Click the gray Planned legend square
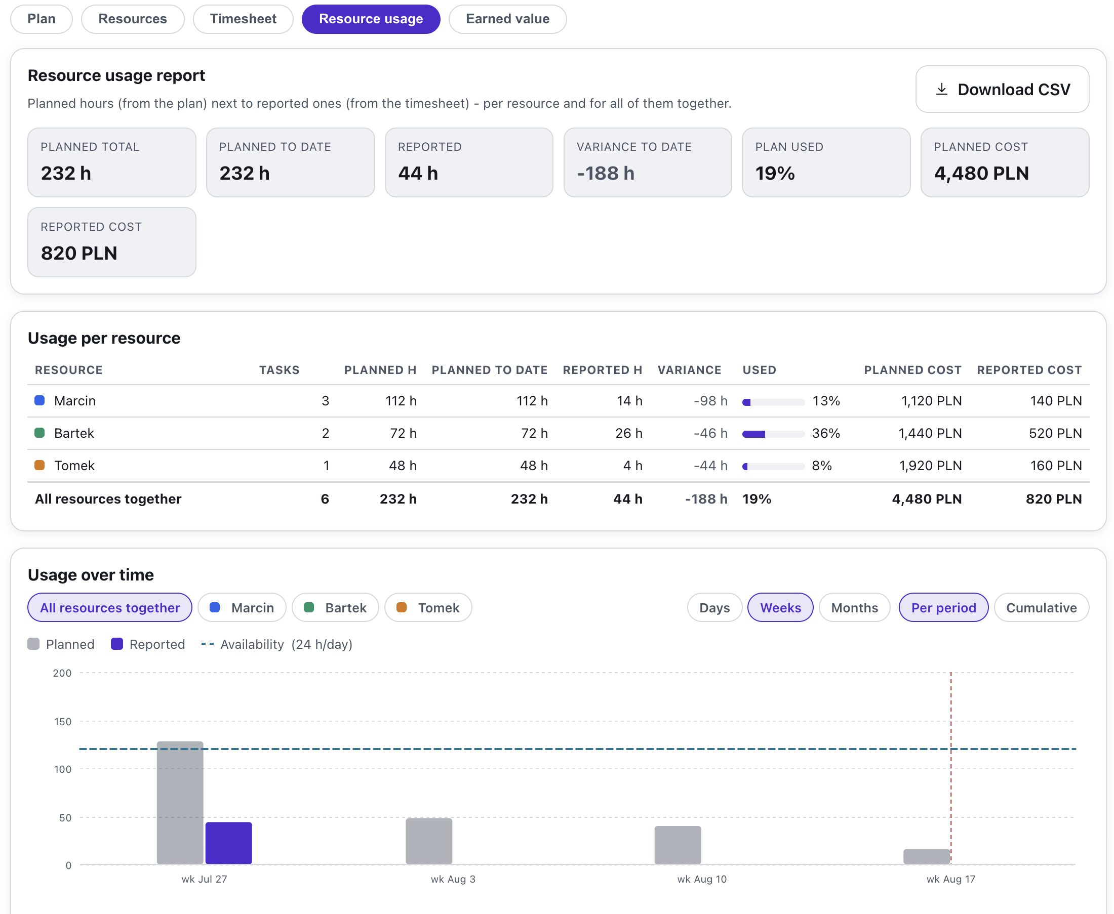This screenshot has height=914, width=1114. click(33, 643)
